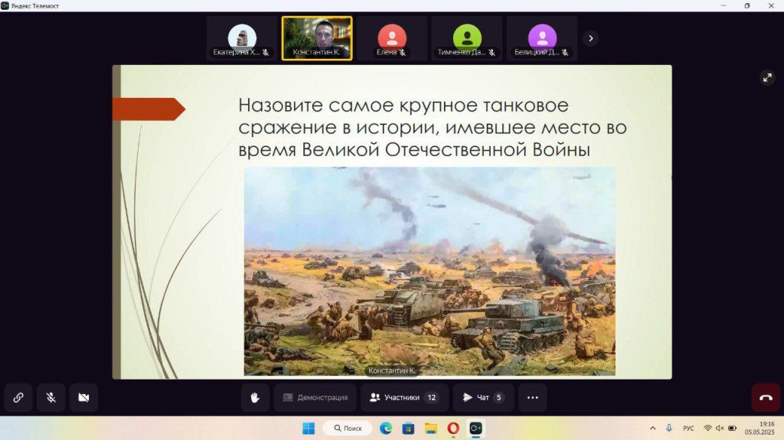End the call with red hang-up button
Screen dimensions: 784x440
click(x=766, y=398)
